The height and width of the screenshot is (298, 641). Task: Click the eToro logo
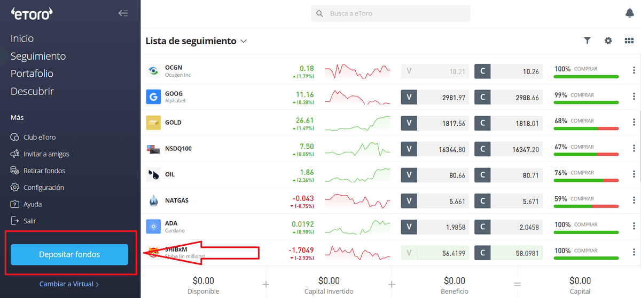(33, 13)
